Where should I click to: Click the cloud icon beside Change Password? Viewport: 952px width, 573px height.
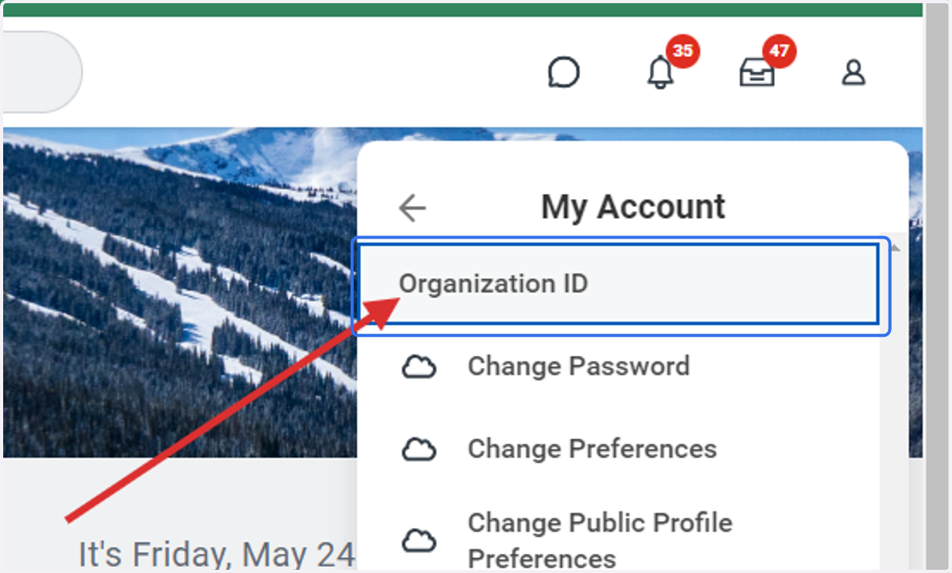tap(419, 367)
